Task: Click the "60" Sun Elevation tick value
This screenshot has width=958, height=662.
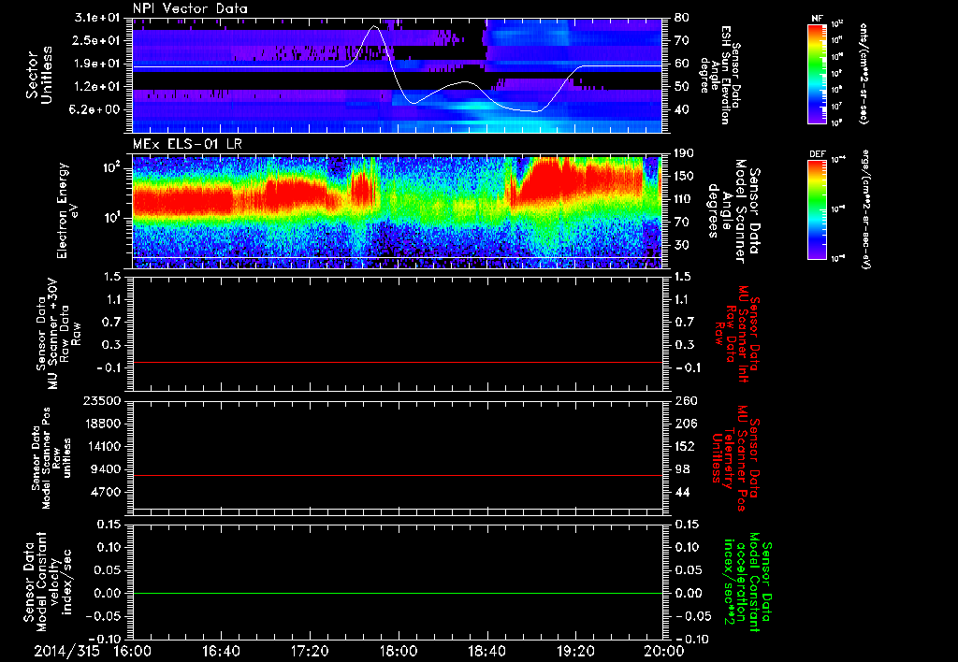Action: [x=681, y=64]
